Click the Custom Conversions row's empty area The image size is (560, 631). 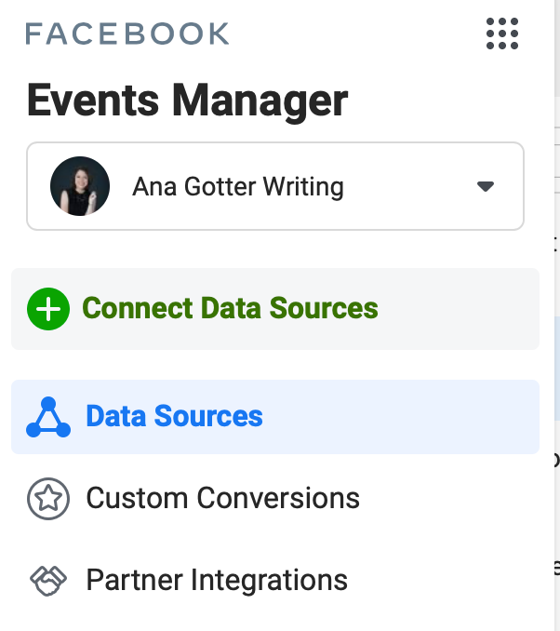(x=447, y=499)
